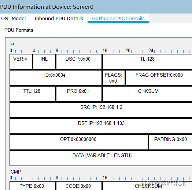This screenshot has height=190, width=192.
Task: Select the Outbound PDU Details tab
Action: click(118, 18)
